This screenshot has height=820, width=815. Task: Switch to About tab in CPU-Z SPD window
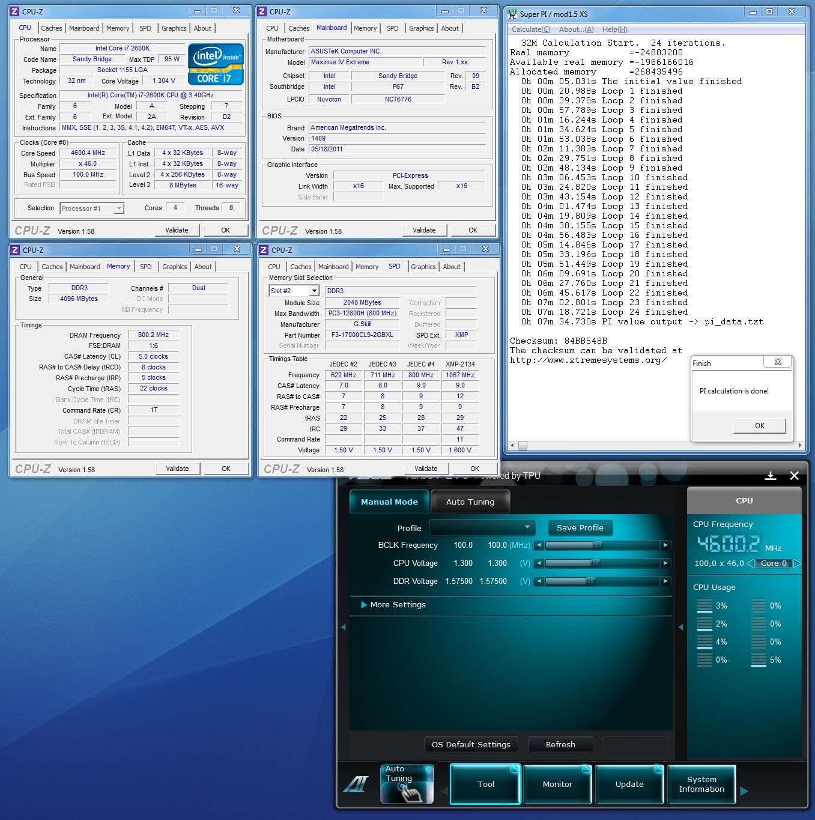click(452, 267)
